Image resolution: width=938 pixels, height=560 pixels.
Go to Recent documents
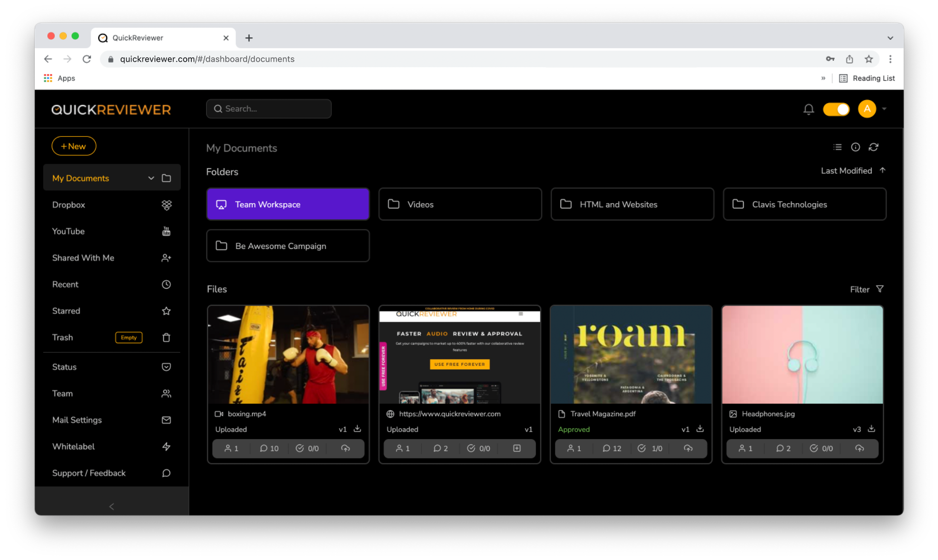coord(112,284)
